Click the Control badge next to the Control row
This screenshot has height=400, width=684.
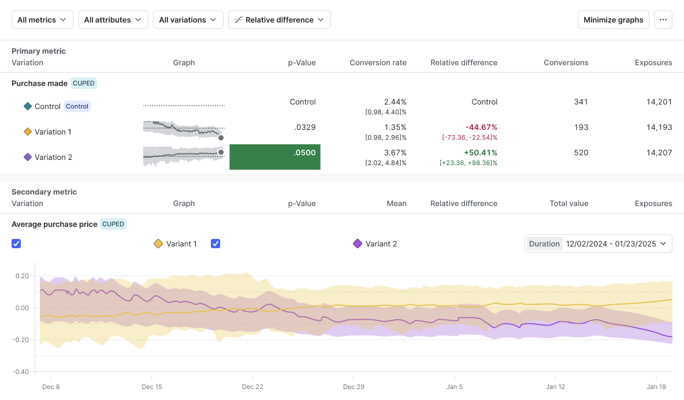[x=77, y=106]
